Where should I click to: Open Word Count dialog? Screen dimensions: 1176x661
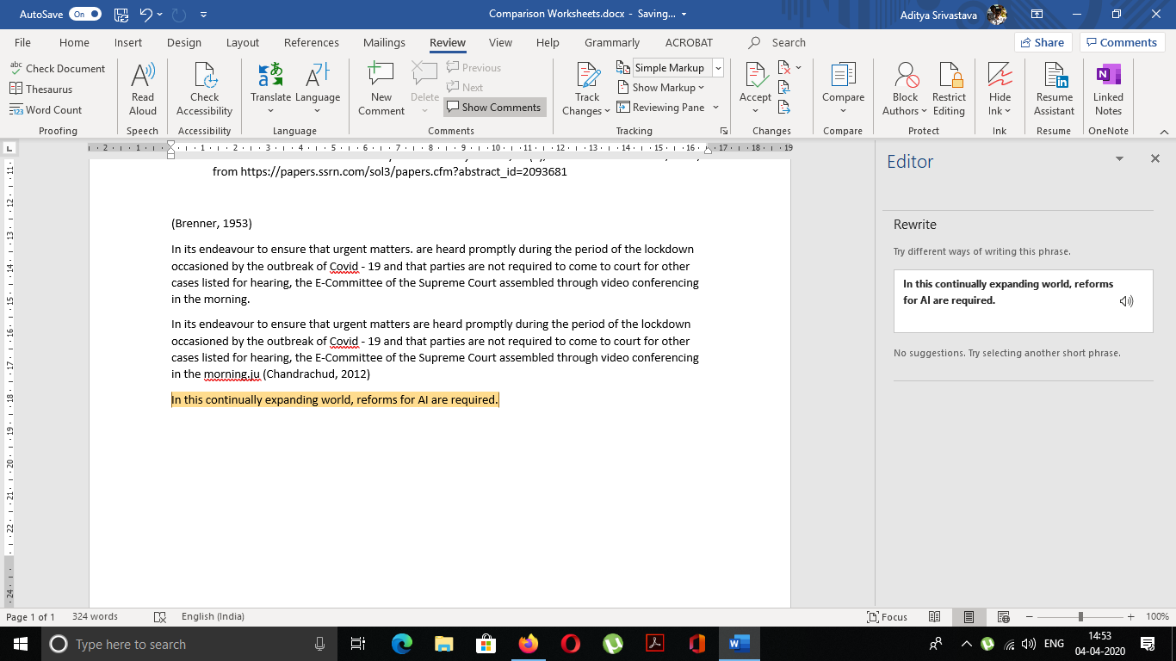pyautogui.click(x=46, y=109)
